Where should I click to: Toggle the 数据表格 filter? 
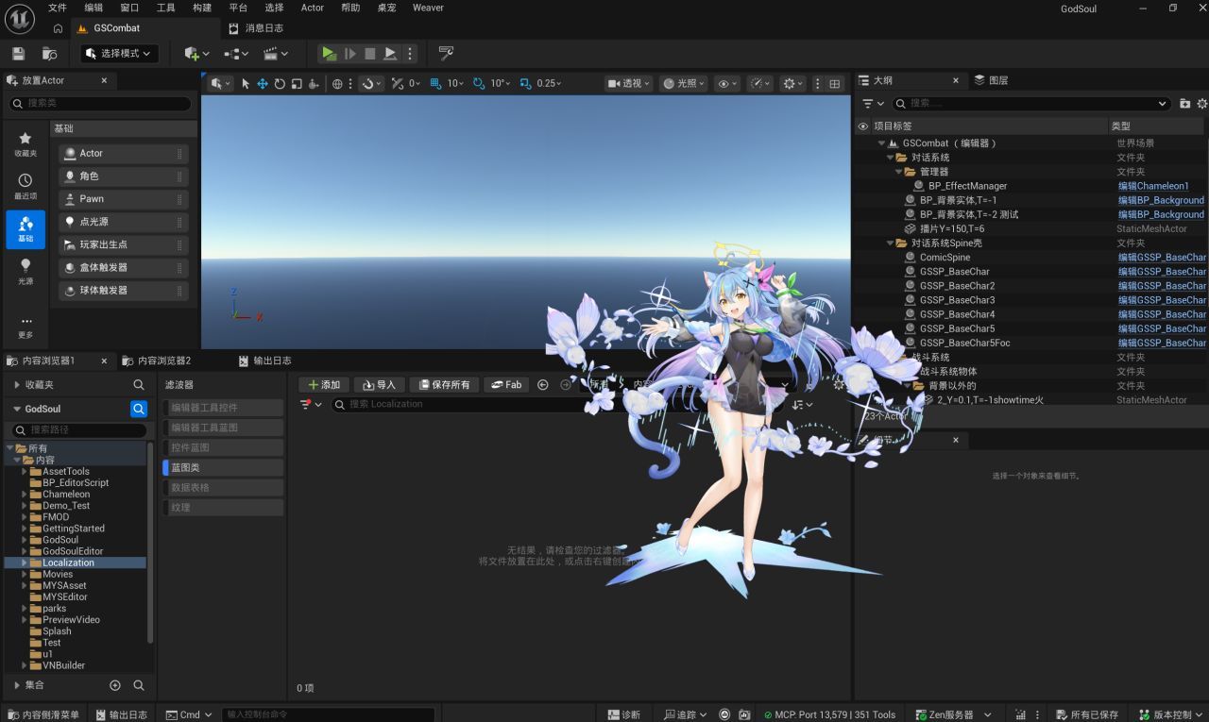[x=223, y=487]
